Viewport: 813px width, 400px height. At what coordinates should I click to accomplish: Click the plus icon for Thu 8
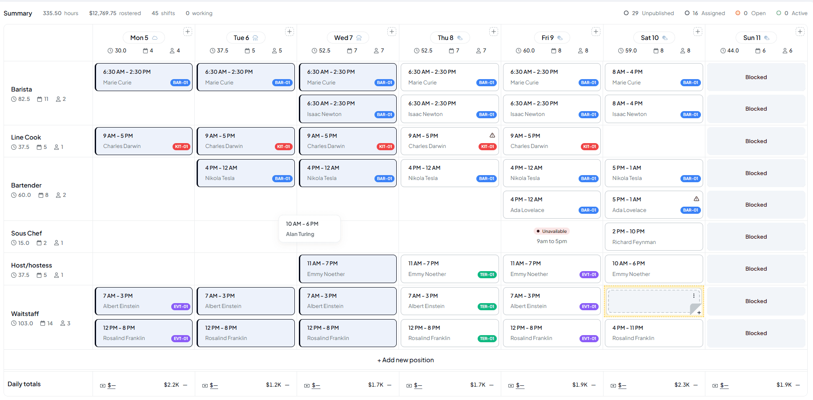(x=494, y=32)
